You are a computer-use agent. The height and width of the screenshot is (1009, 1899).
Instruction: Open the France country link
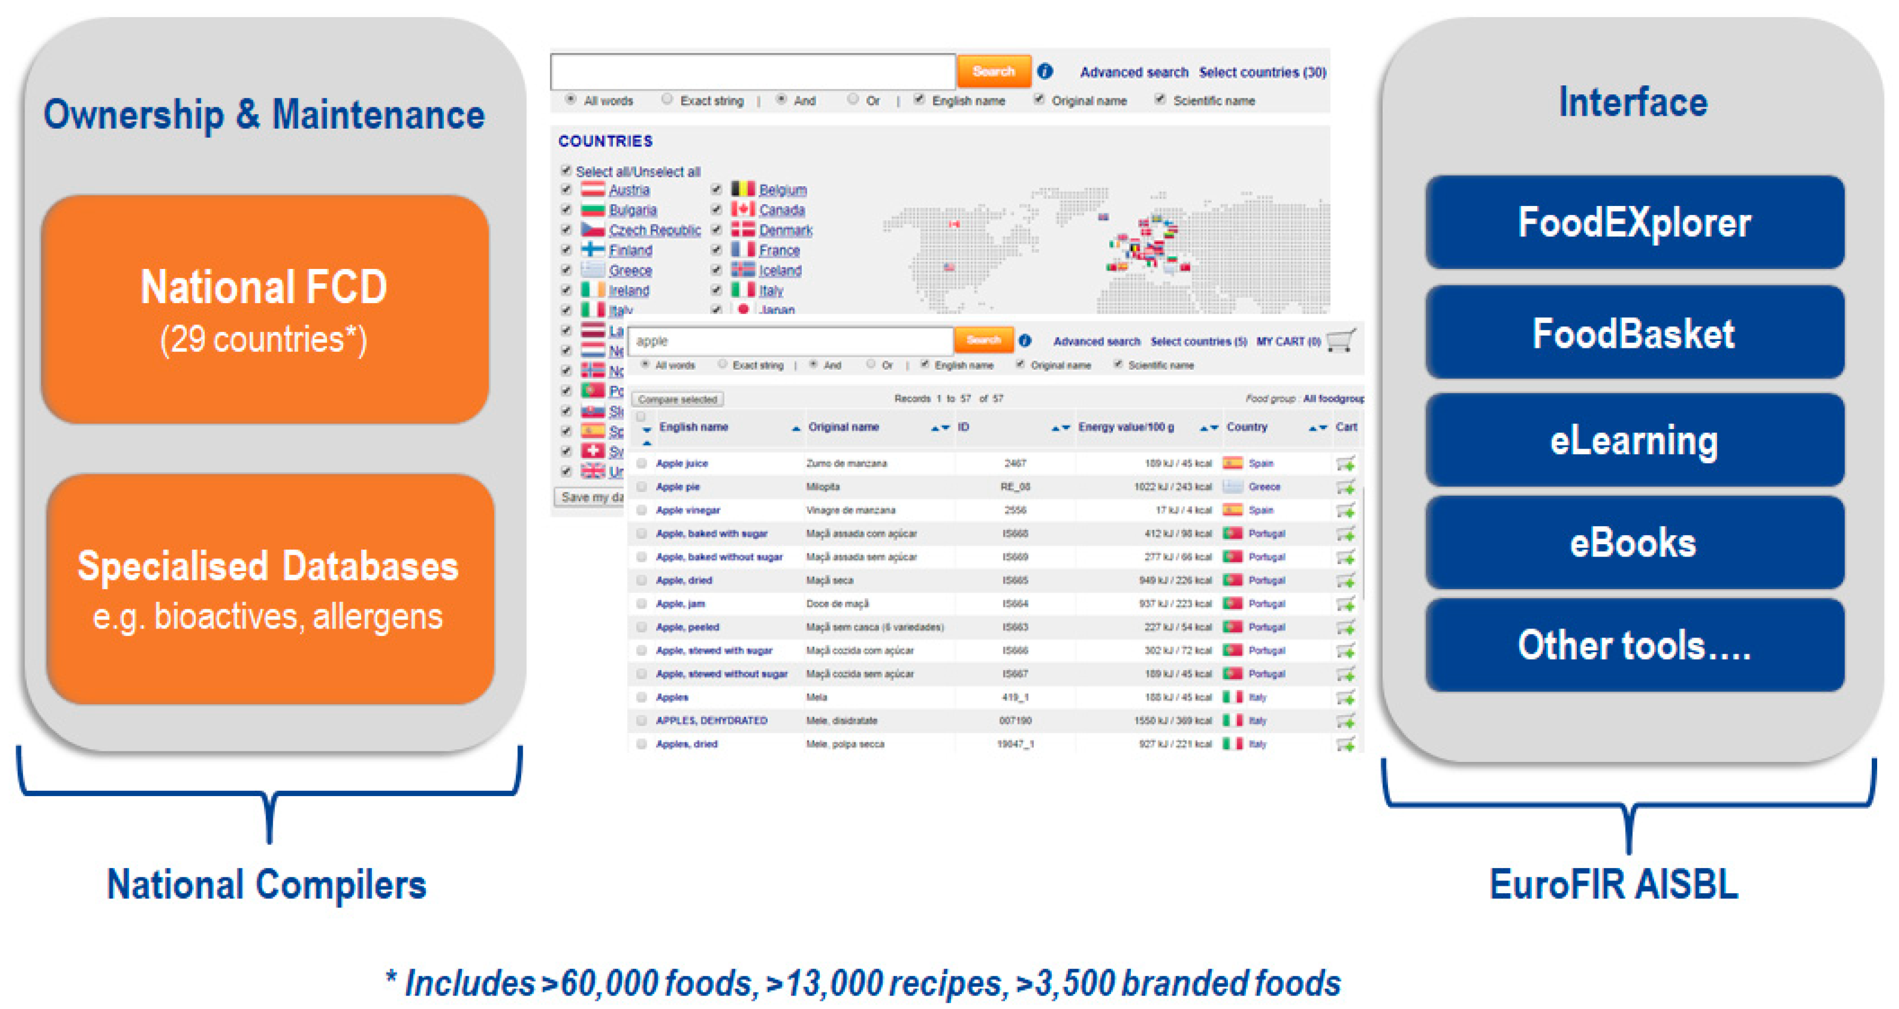779,251
